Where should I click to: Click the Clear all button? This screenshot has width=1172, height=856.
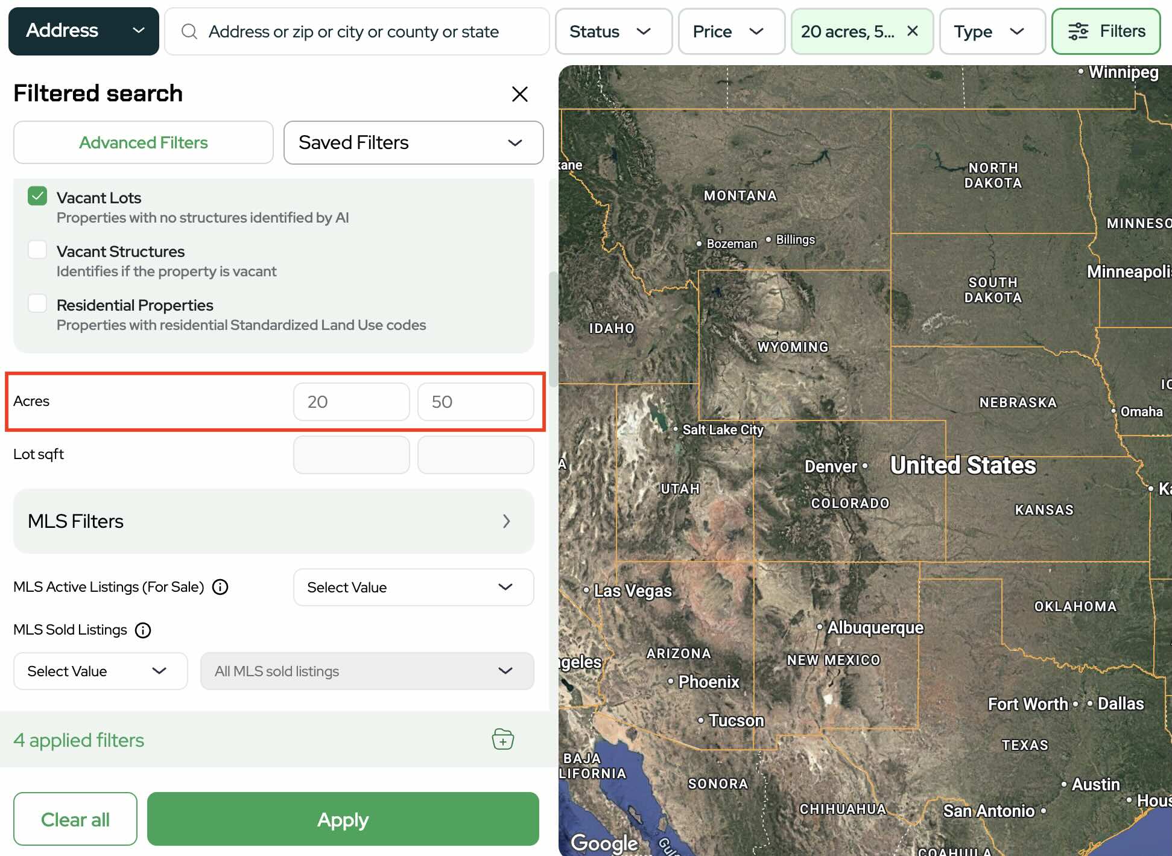tap(75, 819)
